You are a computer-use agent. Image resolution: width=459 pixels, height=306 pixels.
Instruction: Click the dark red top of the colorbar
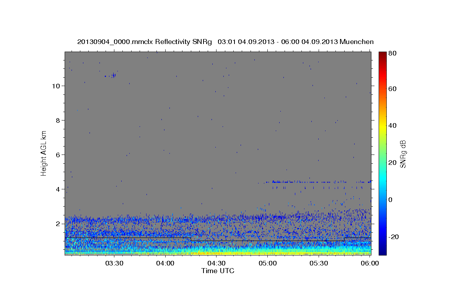coord(382,55)
